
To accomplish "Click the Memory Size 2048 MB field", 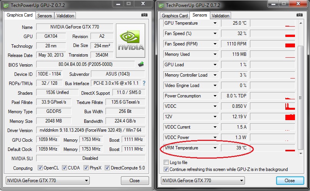I will (x=54, y=121).
